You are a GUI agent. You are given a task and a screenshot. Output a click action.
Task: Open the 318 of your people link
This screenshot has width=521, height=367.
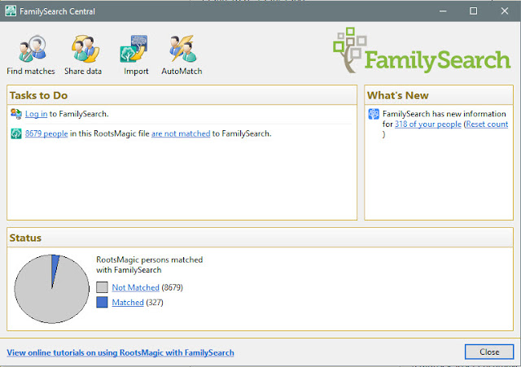click(428, 125)
